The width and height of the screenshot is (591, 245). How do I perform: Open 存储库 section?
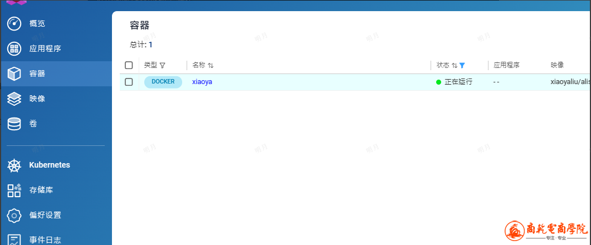tap(41, 190)
